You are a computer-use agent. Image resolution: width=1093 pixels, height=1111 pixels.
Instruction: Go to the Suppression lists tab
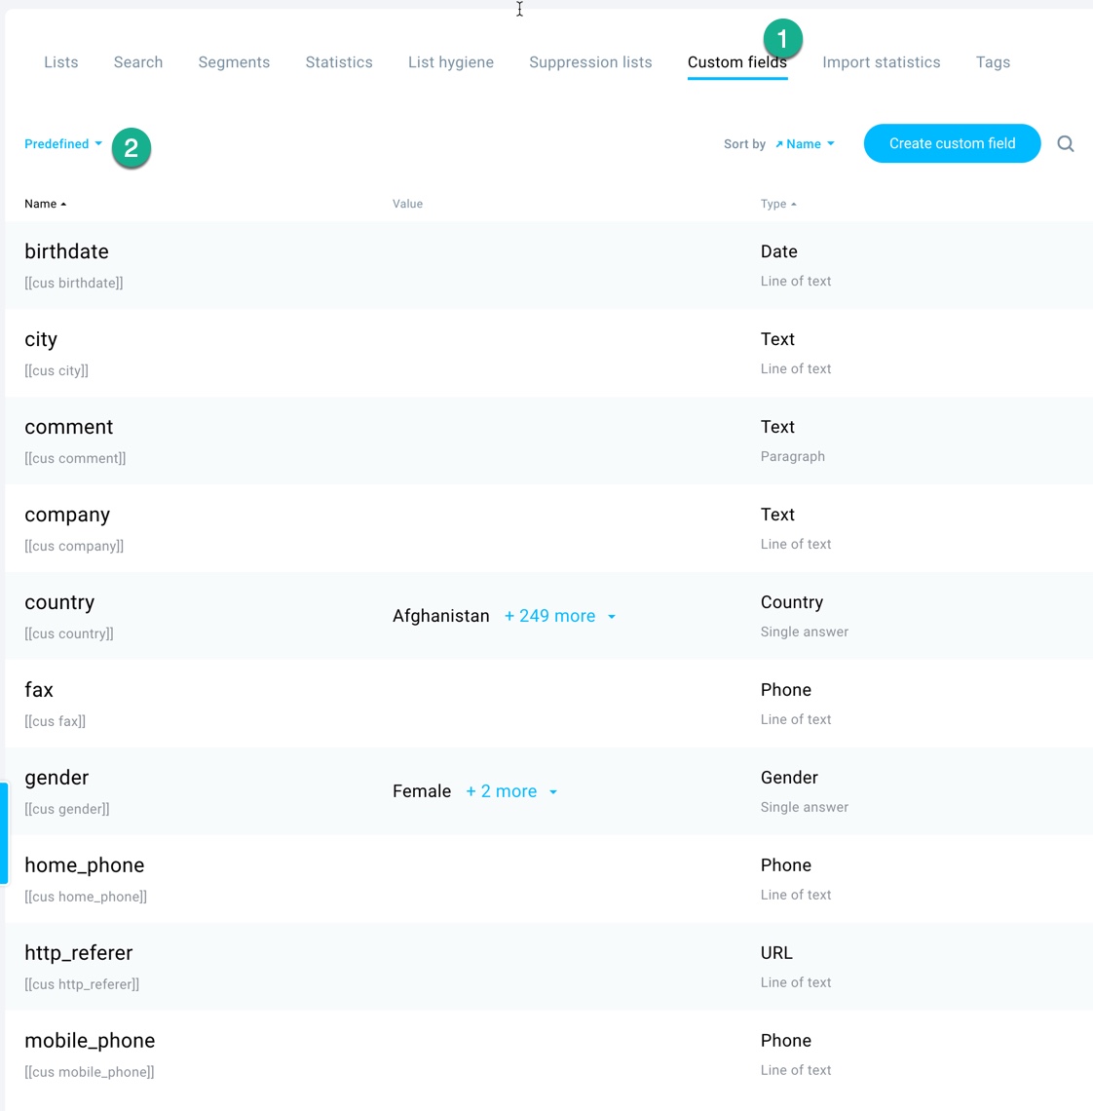590,62
